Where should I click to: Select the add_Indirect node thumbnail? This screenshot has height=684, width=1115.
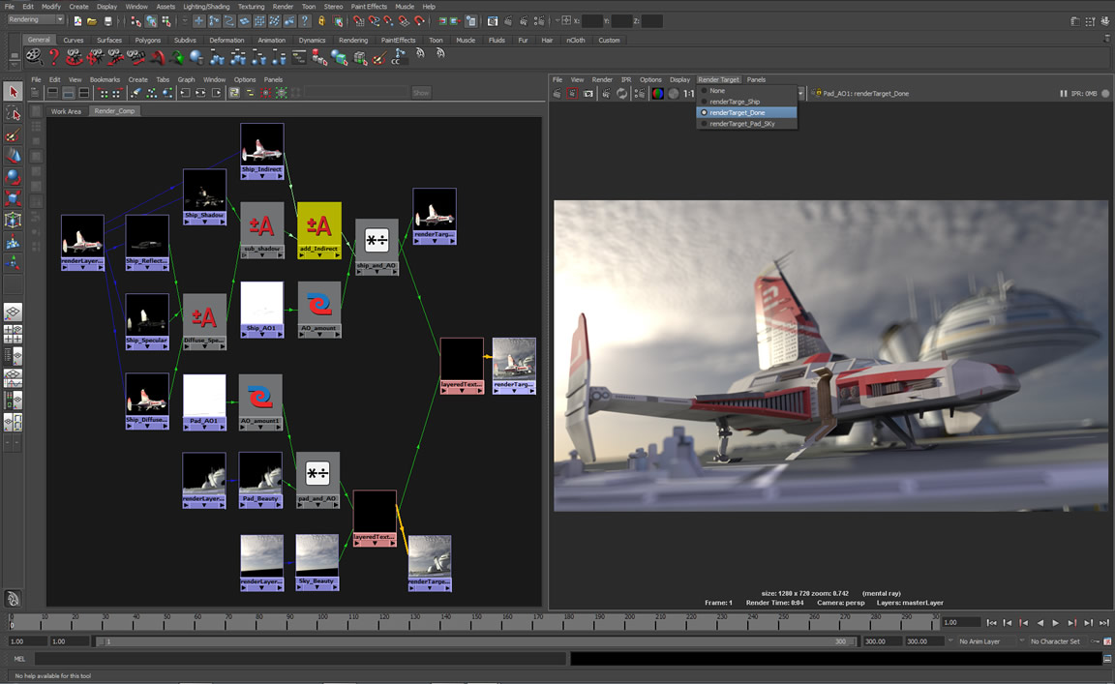tap(319, 224)
